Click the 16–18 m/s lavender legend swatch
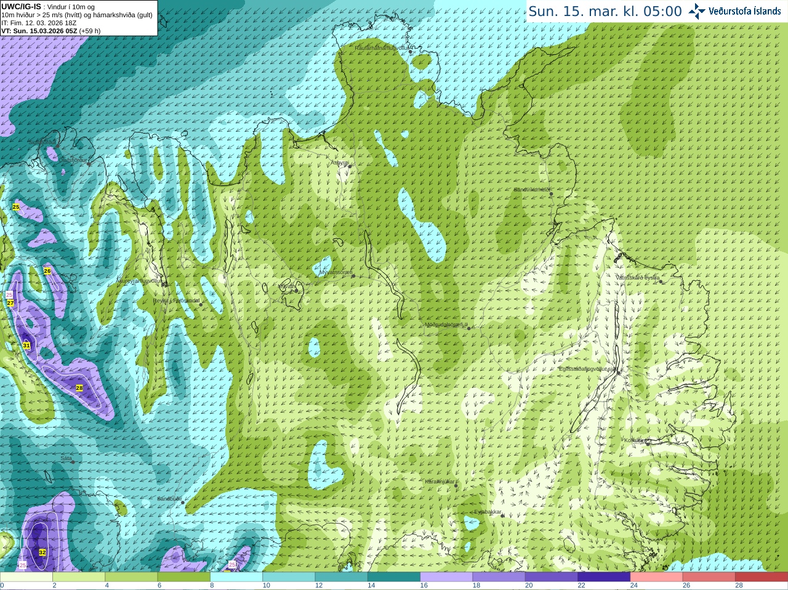The width and height of the screenshot is (788, 590). click(446, 577)
